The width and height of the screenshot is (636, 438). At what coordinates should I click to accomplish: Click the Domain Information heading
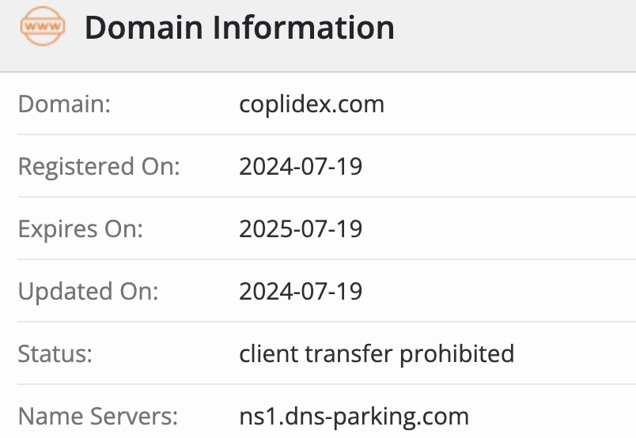tap(240, 28)
